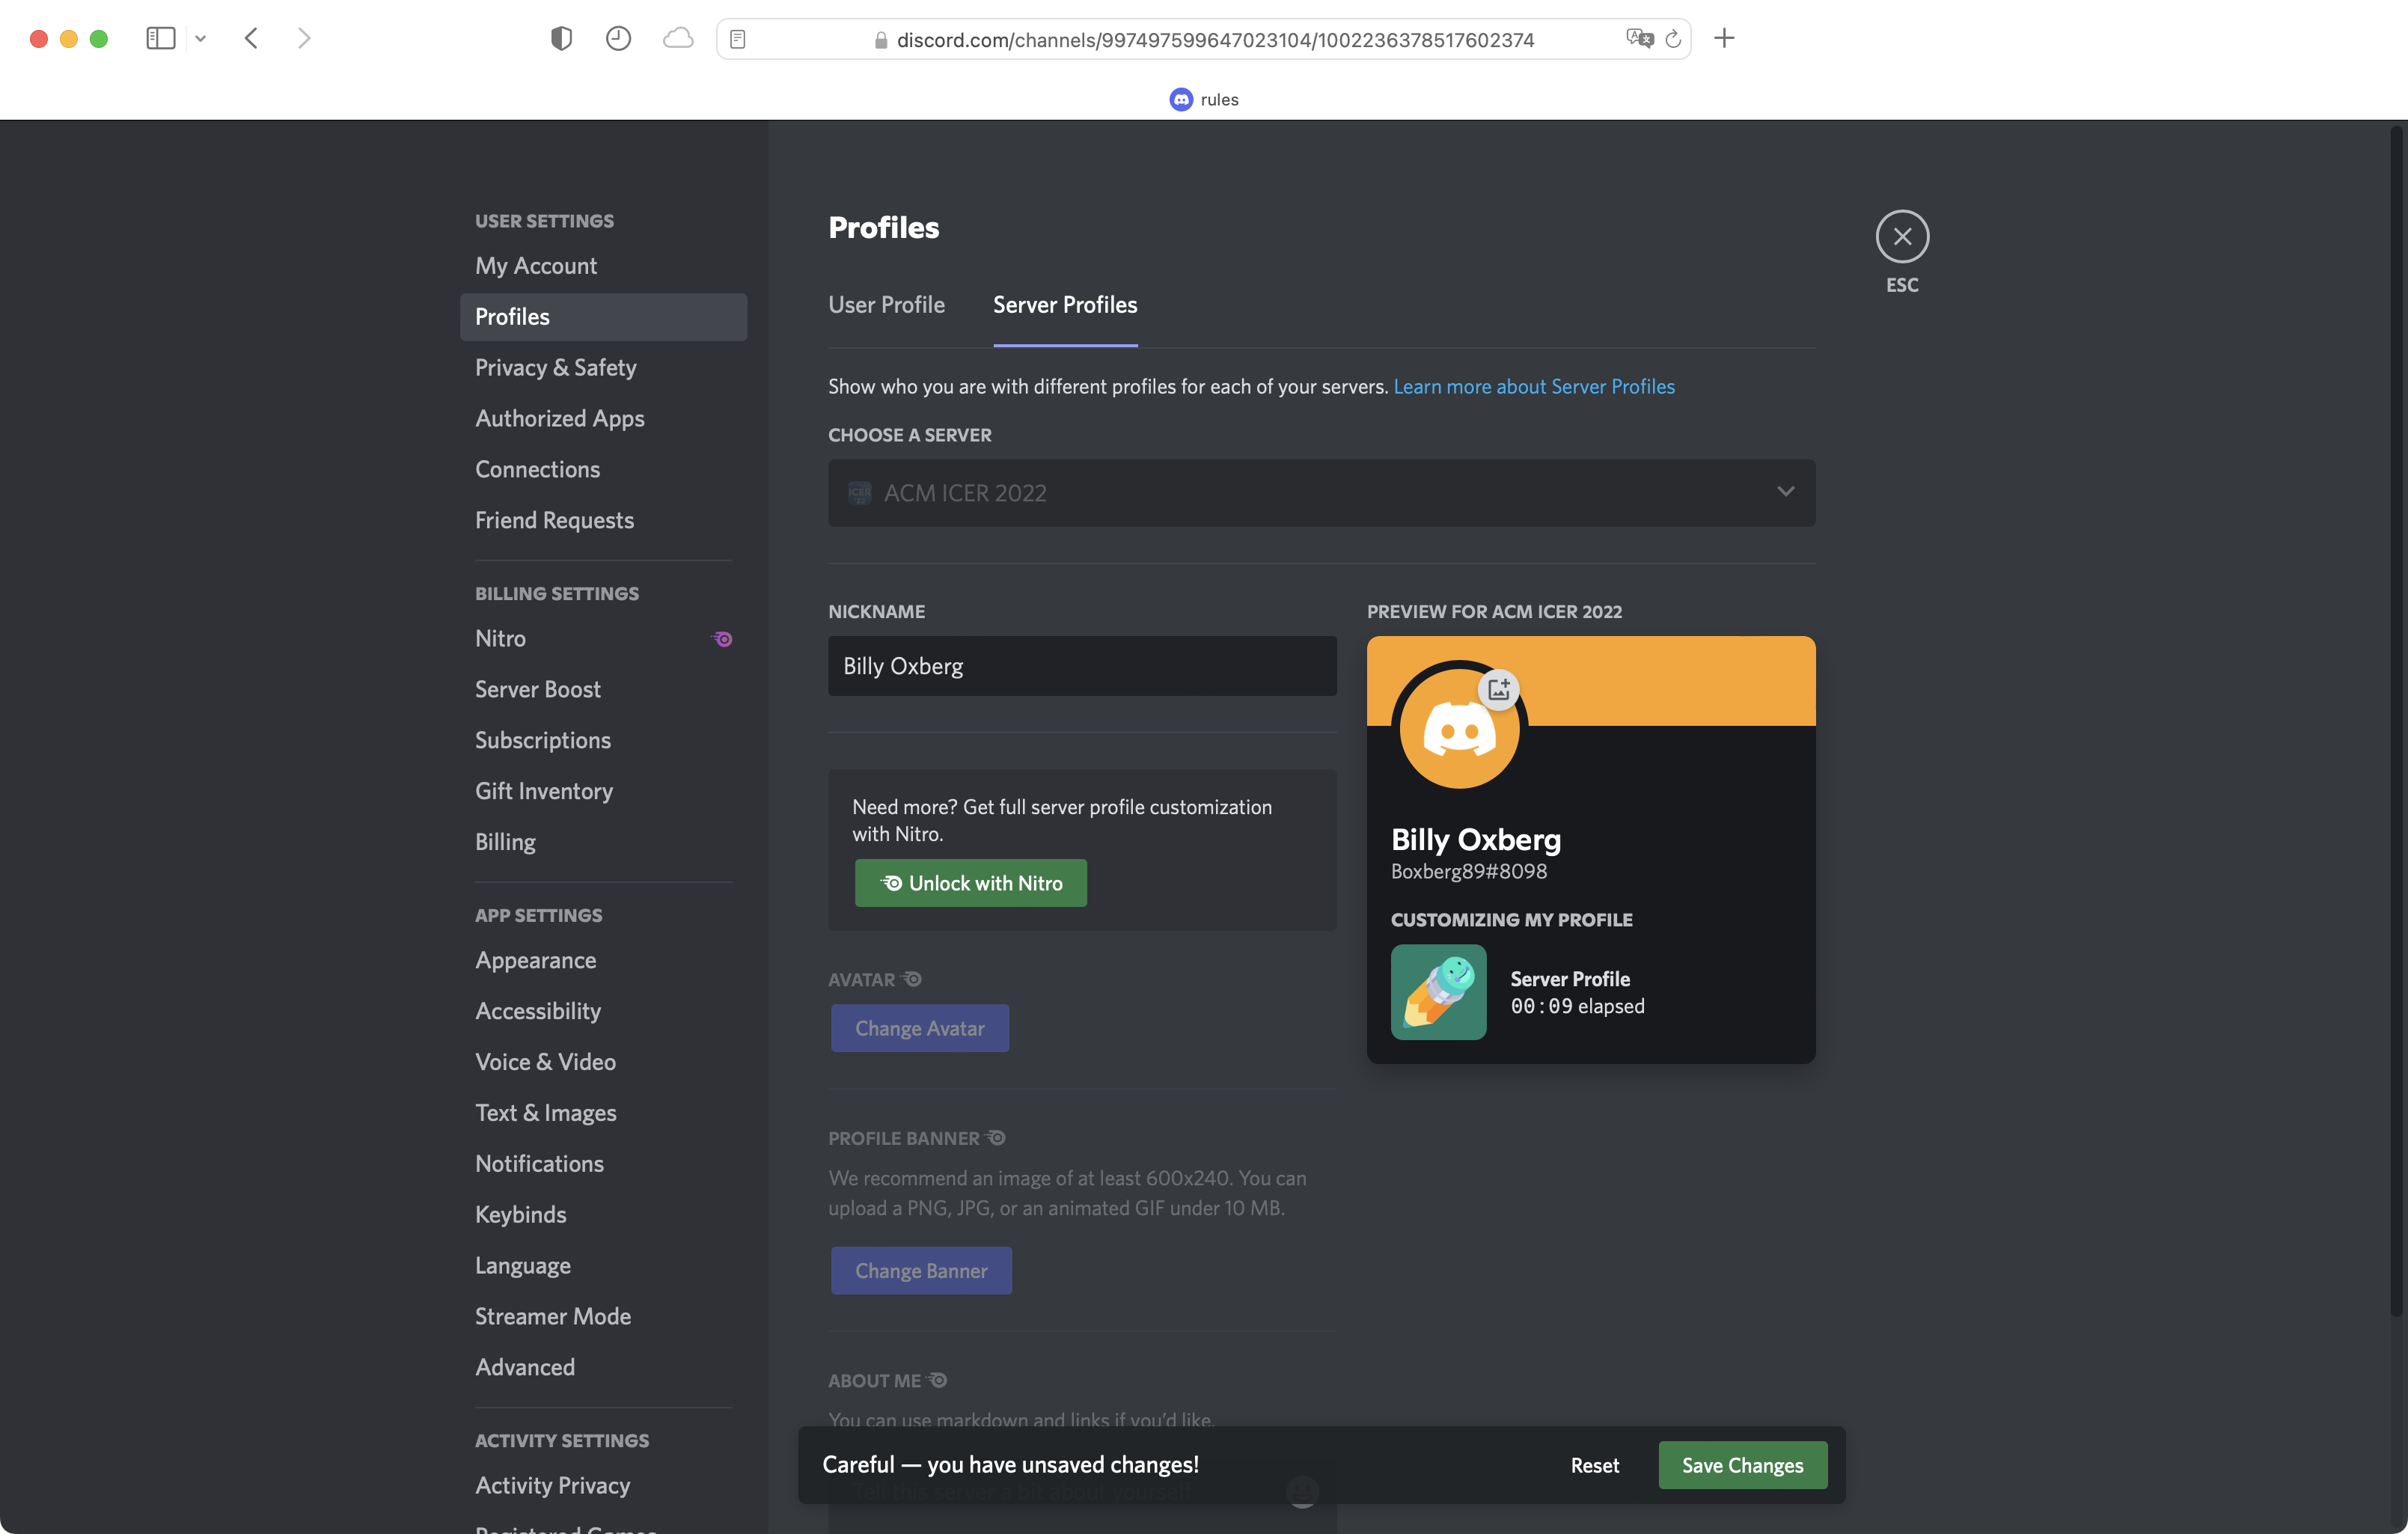Viewport: 2408px width, 1534px height.
Task: Click the iCloud tabs cloud icon
Action: click(678, 38)
